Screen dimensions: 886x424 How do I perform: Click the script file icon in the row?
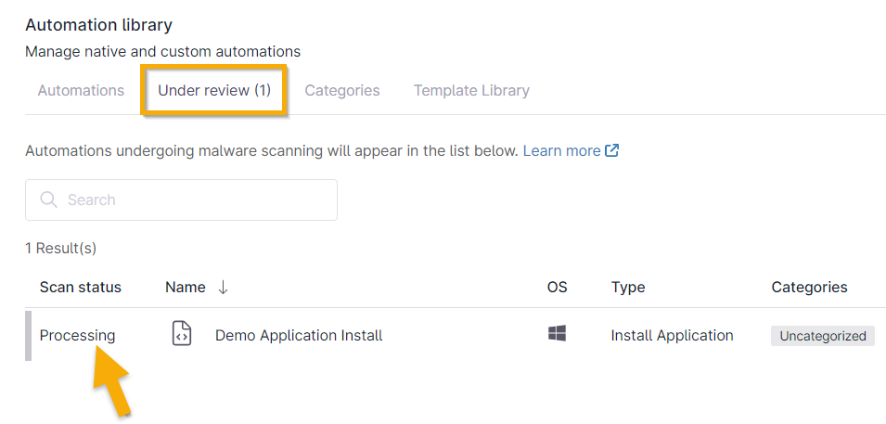pos(183,335)
